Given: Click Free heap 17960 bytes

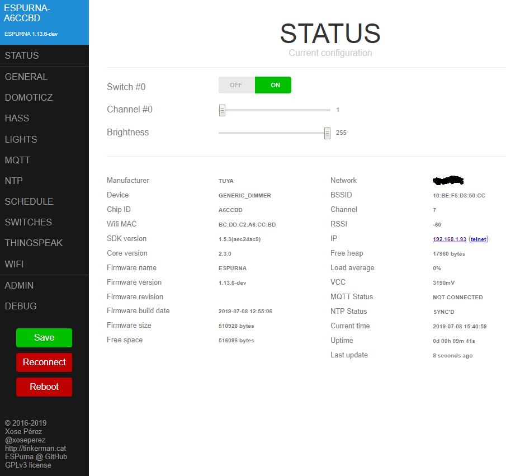Looking at the screenshot, I should 449,253.
